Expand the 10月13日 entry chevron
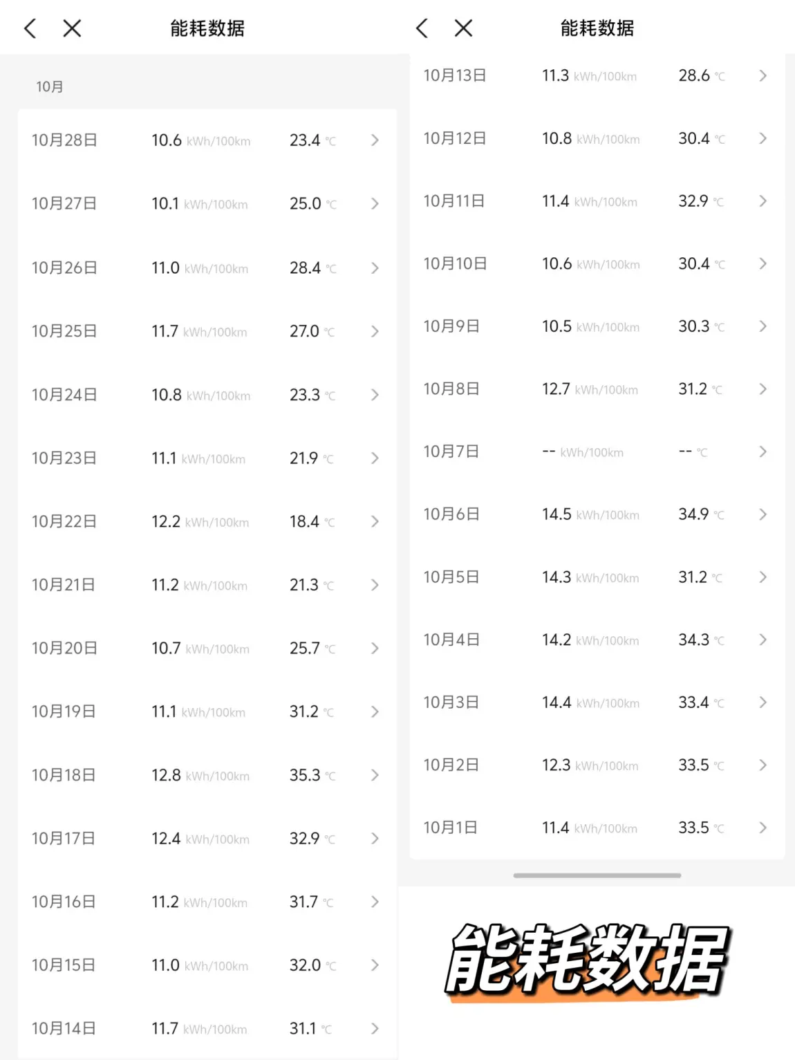This screenshot has height=1060, width=795. click(763, 75)
